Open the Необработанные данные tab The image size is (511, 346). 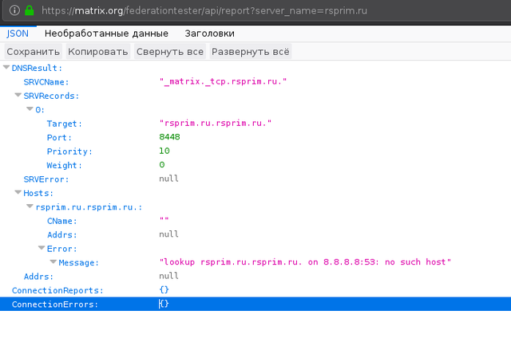click(x=106, y=33)
